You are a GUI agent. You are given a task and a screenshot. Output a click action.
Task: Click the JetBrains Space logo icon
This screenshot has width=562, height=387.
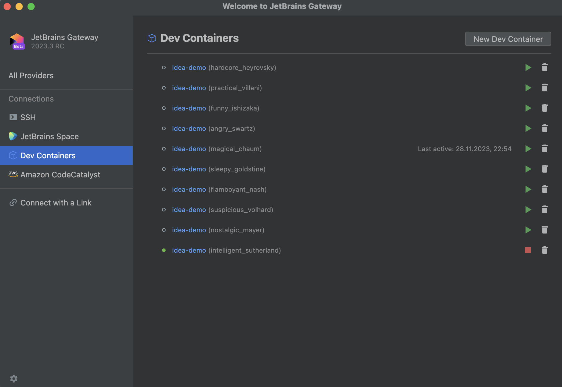[13, 136]
